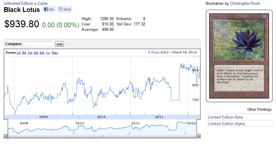Click inside the Compare input field
The width and height of the screenshot is (276, 147).
(x=39, y=44)
